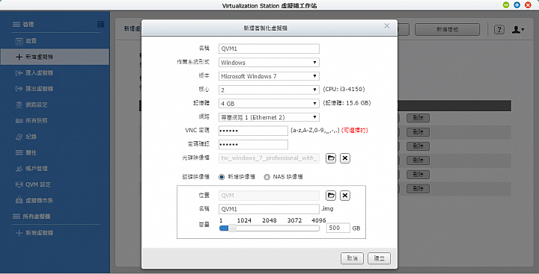Close the create custom VM dialog
This screenshot has height=274, width=539.
(x=387, y=25)
